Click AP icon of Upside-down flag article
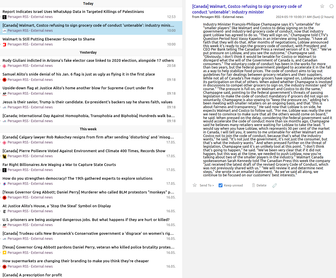The width and height of the screenshot is (336, 278). 4,94
